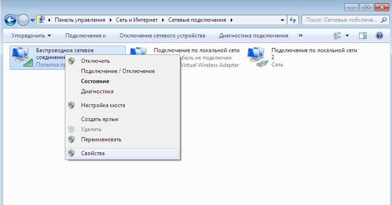Screen dimensions: 392x205
Task: Select Панель управления breadcrumb
Action: click(x=80, y=20)
